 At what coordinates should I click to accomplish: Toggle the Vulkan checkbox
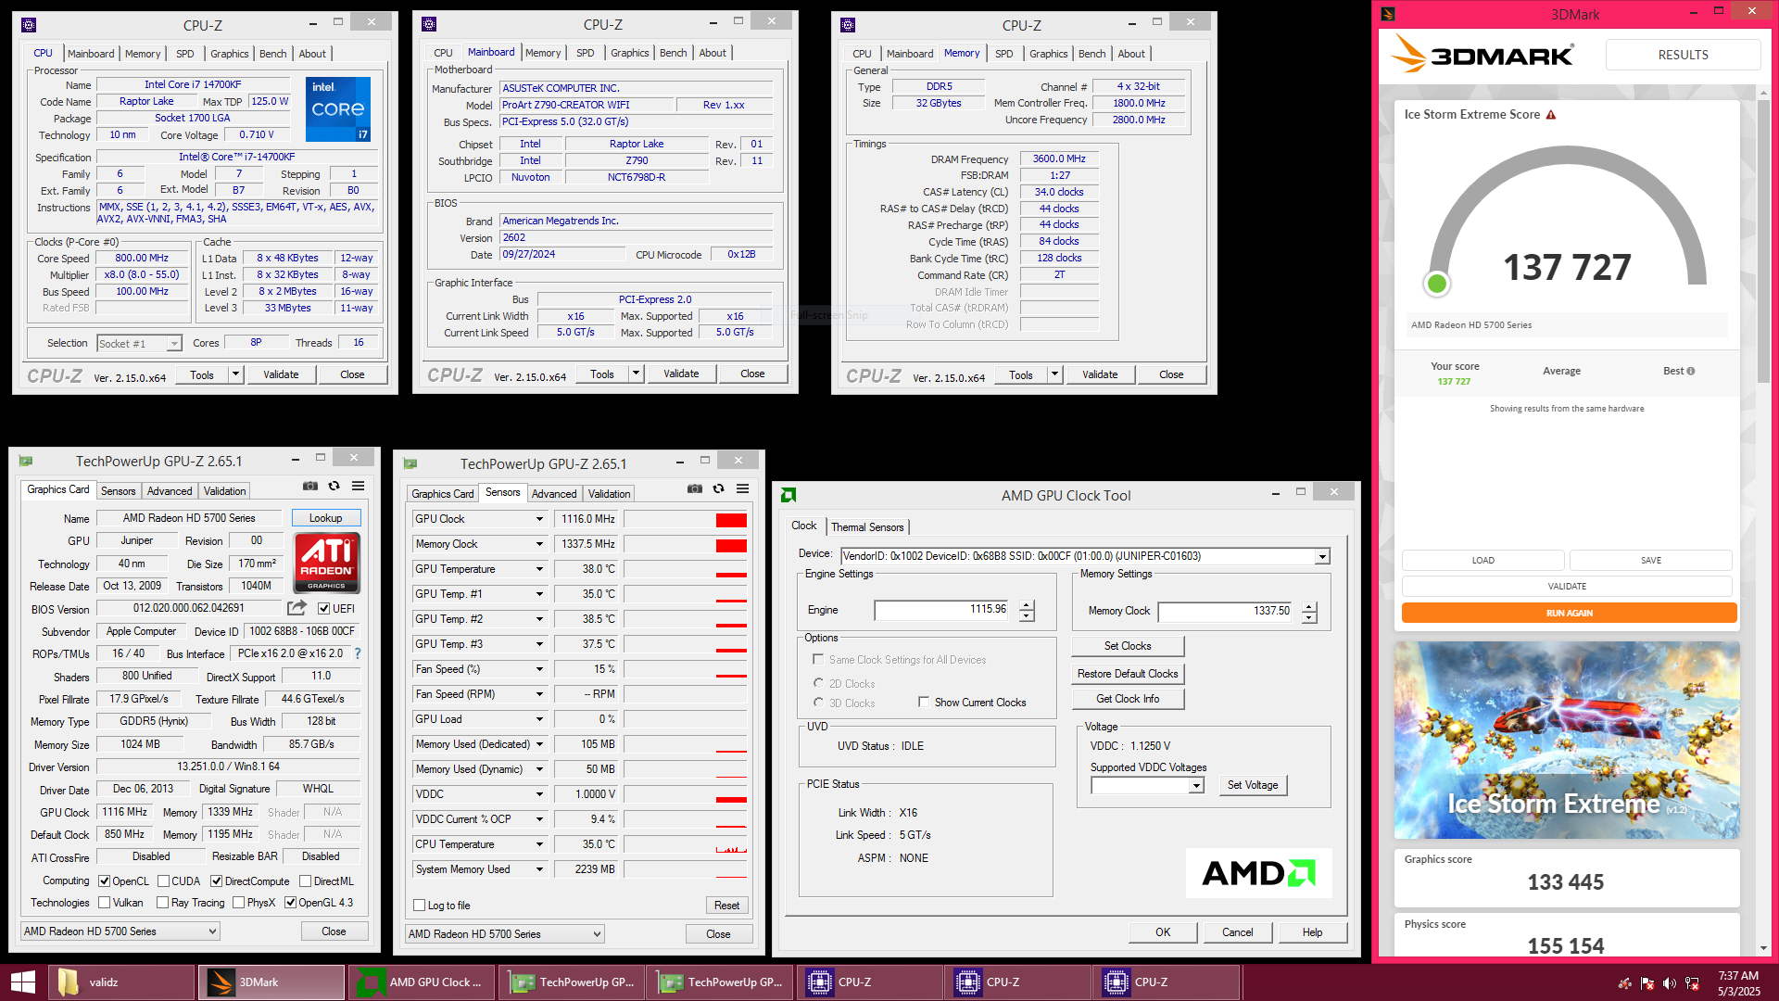pyautogui.click(x=105, y=903)
